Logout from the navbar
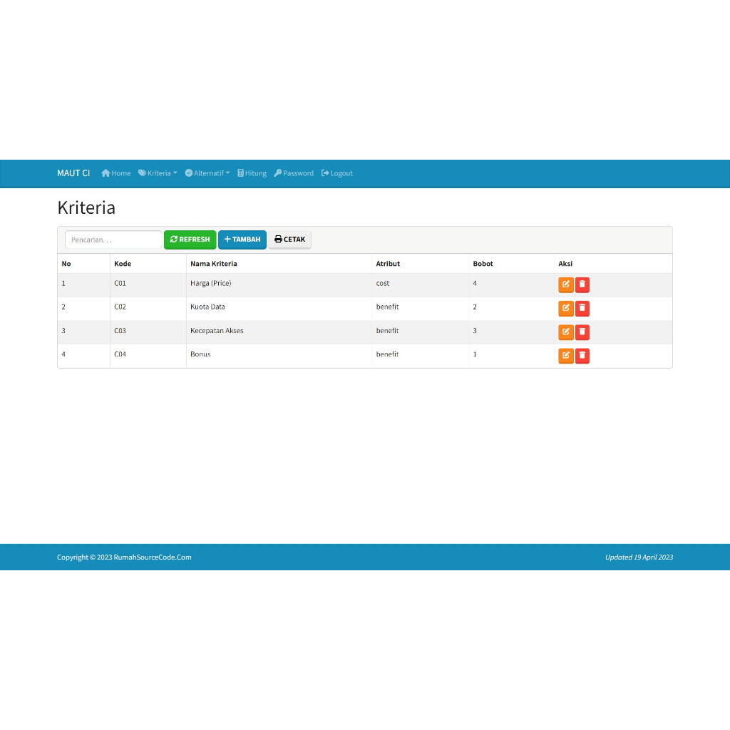Image resolution: width=730 pixels, height=730 pixels. click(x=337, y=173)
